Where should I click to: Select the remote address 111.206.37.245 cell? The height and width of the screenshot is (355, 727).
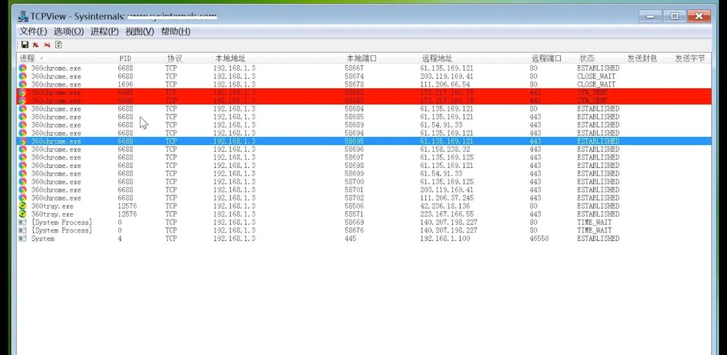447,198
